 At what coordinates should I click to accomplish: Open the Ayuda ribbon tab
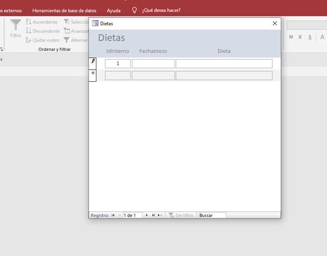(x=114, y=10)
